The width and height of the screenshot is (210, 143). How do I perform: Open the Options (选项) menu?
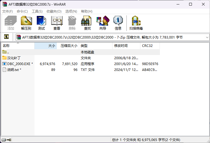71,11
